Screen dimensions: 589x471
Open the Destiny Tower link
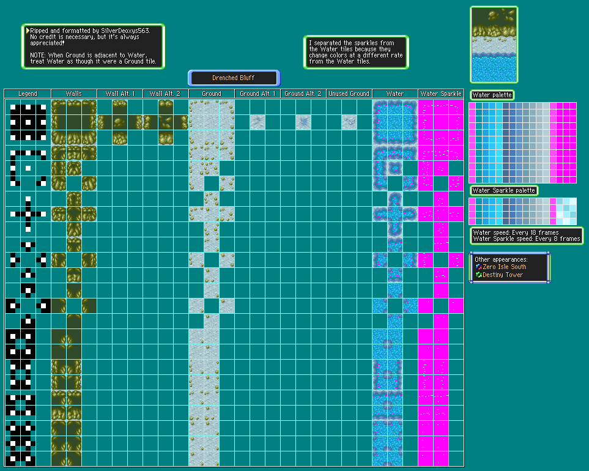(503, 275)
